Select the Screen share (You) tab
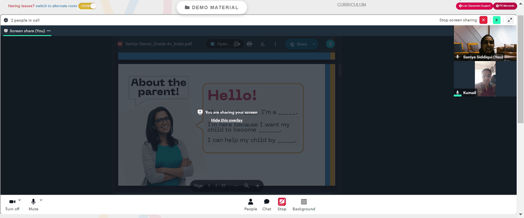Viewport: 524px width, 218px height. (x=27, y=31)
